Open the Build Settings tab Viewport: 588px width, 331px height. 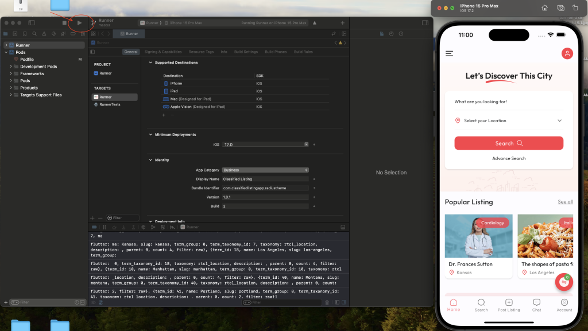coord(246,52)
